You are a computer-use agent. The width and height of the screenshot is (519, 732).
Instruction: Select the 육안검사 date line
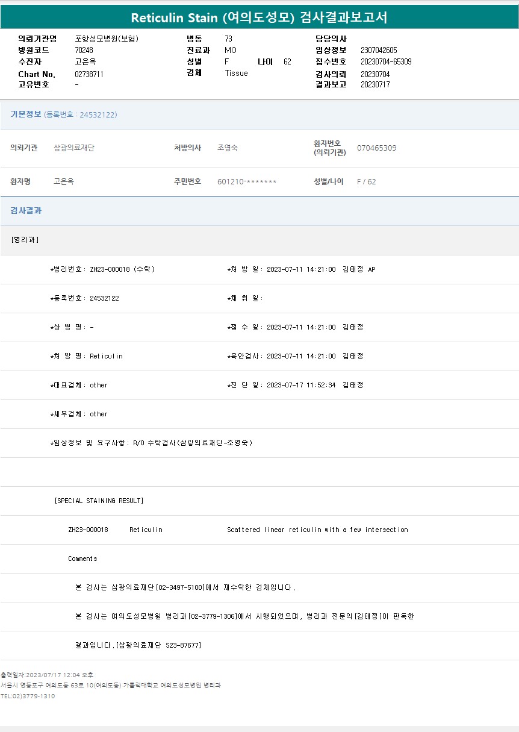click(295, 356)
